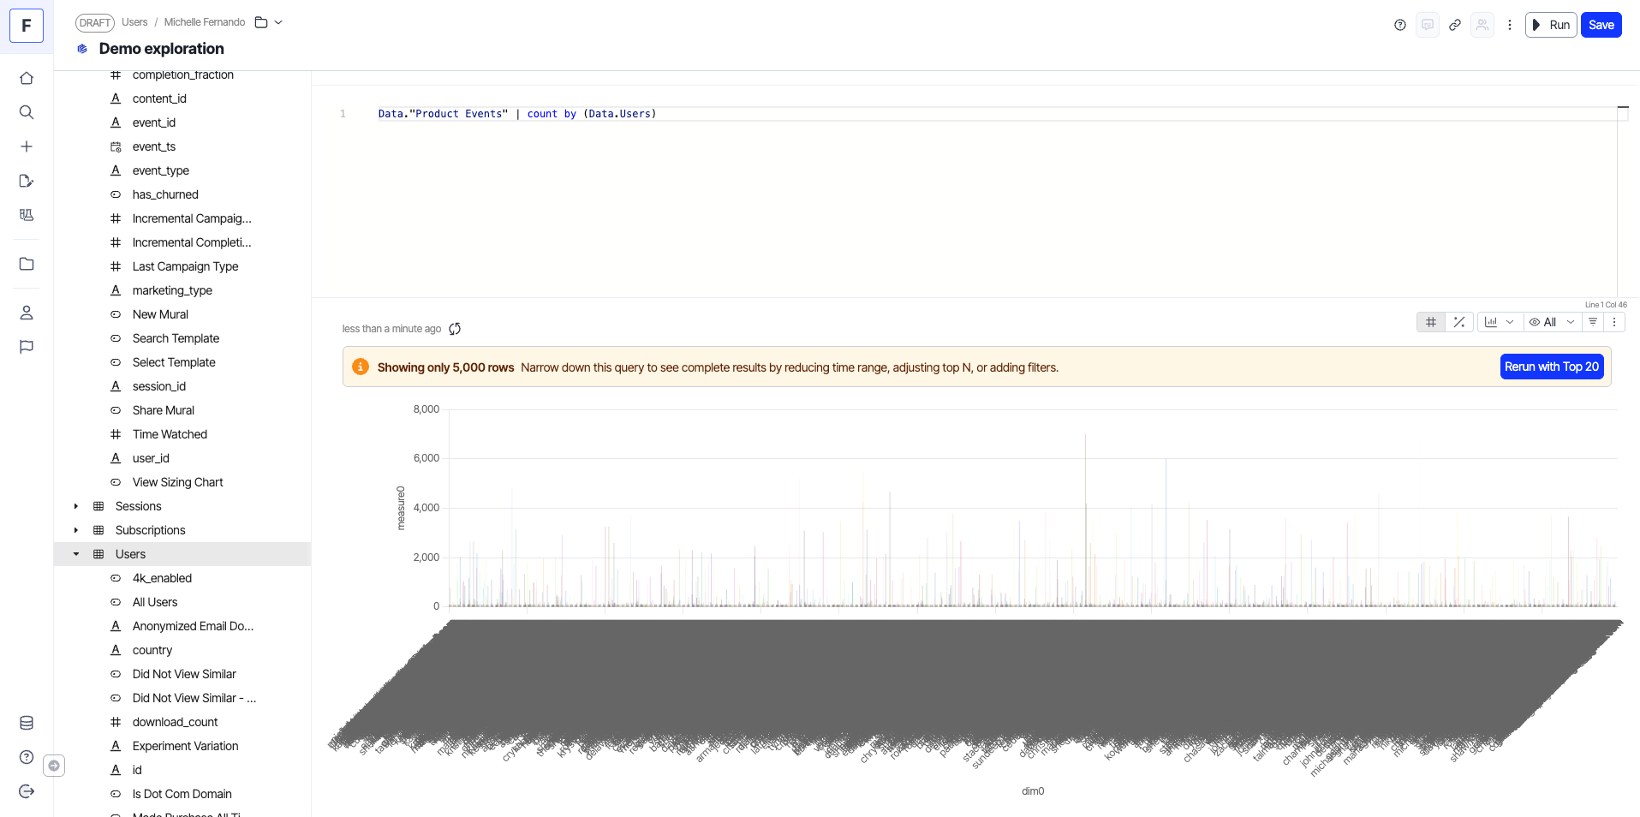This screenshot has height=817, width=1640.
Task: Click into the query editor line
Action: tap(993, 114)
